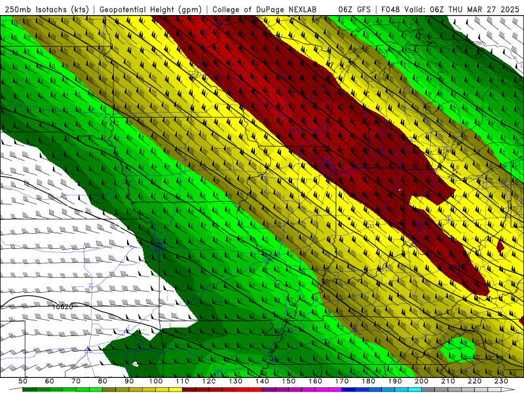Click the '10620' height contour label
Image resolution: width=524 pixels, height=393 pixels.
pyautogui.click(x=63, y=307)
